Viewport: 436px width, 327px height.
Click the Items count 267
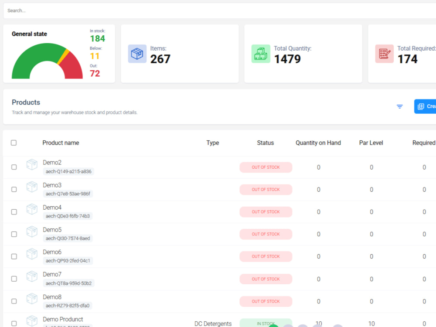point(160,59)
